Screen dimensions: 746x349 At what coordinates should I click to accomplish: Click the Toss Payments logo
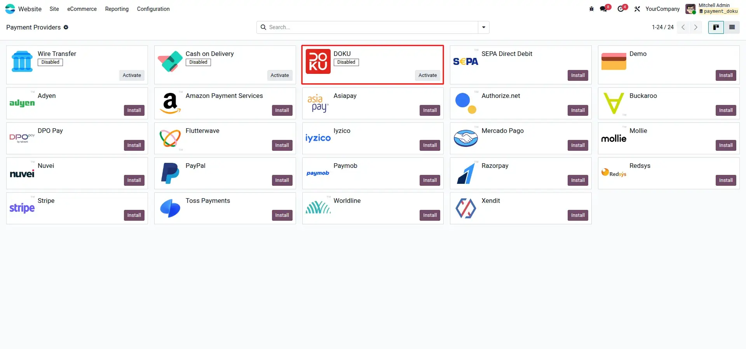(x=170, y=208)
